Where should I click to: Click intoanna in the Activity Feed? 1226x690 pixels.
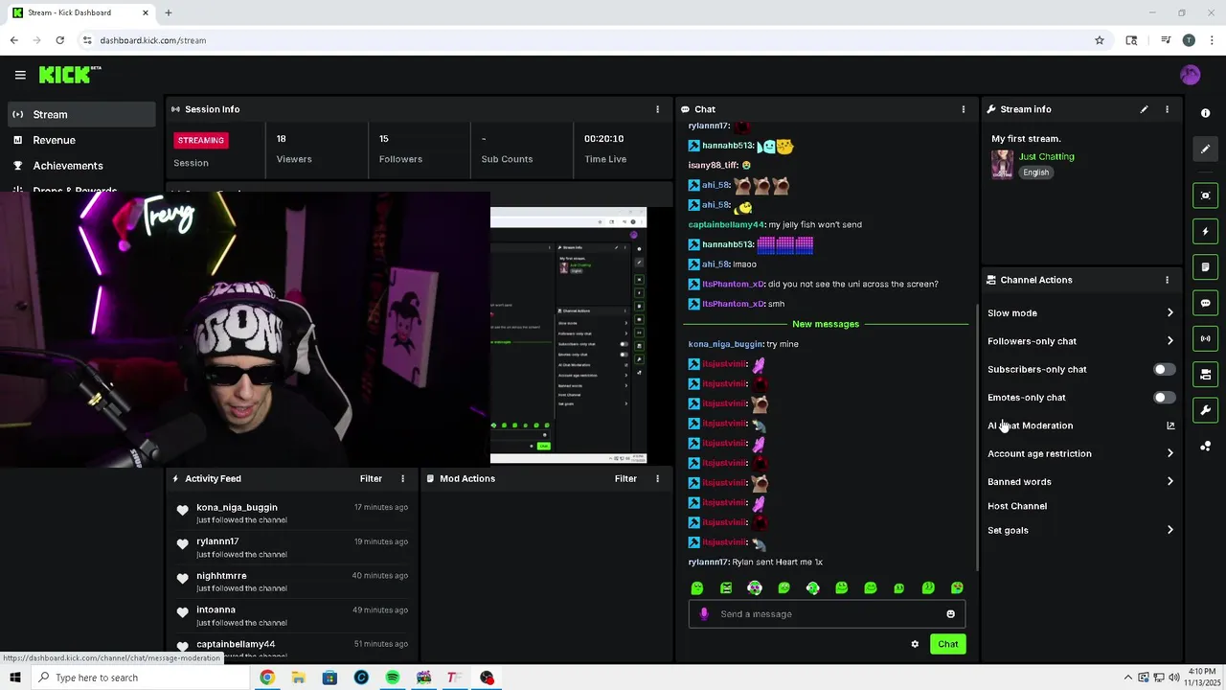(x=216, y=609)
